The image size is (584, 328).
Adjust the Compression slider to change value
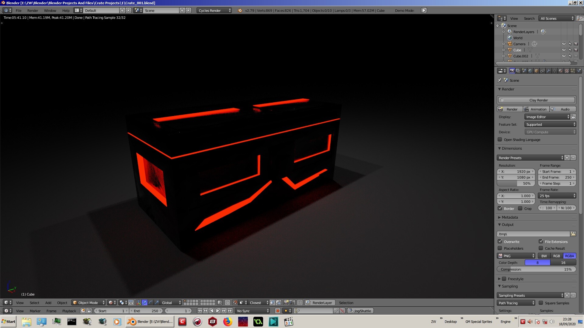click(536, 269)
